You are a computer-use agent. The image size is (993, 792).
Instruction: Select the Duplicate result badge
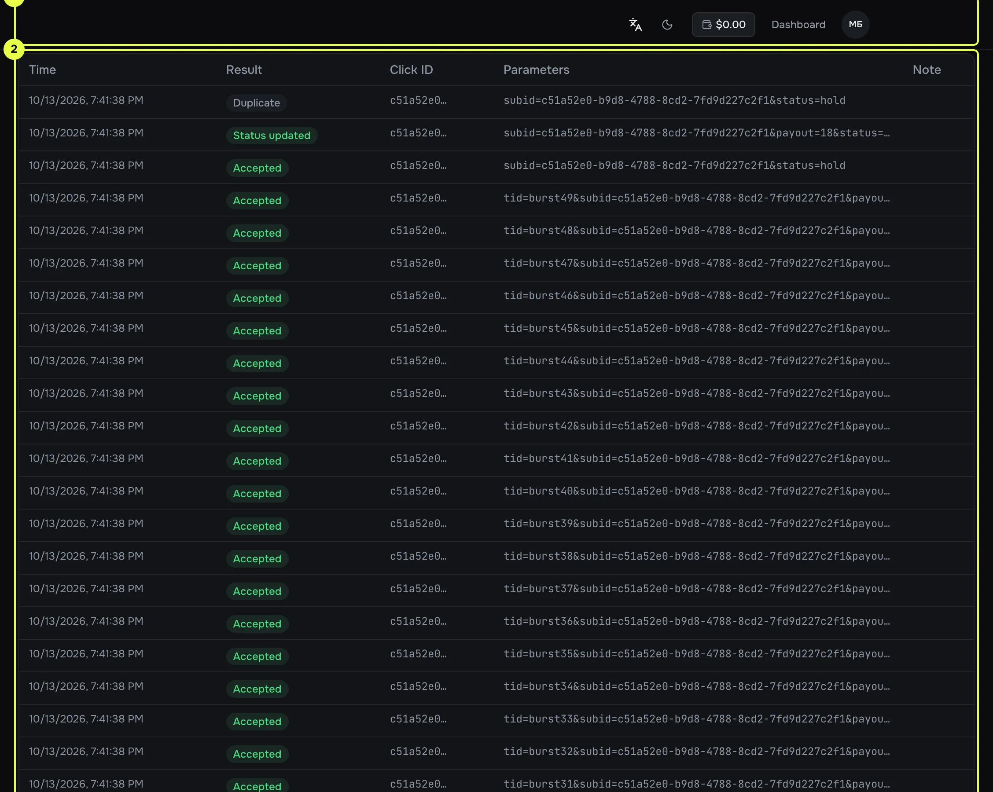257,103
